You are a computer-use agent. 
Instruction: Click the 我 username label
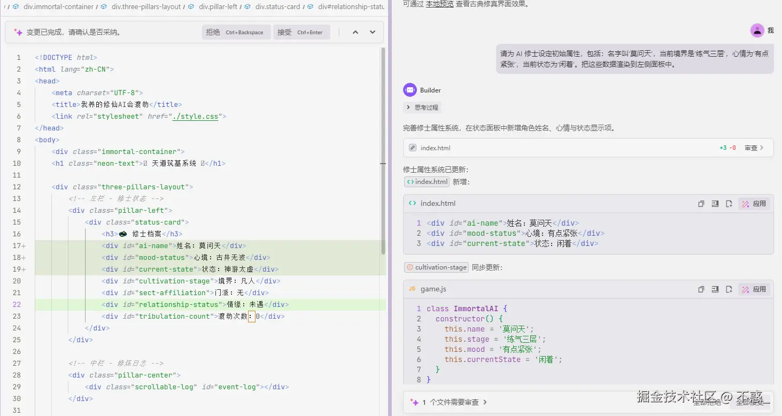point(770,30)
